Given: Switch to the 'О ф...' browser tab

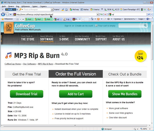Looking at the screenshot, I should point(67,19).
